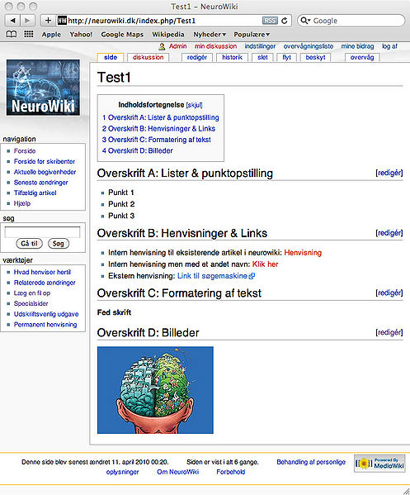Open the Powered by MediaWiki badge

pyautogui.click(x=379, y=463)
